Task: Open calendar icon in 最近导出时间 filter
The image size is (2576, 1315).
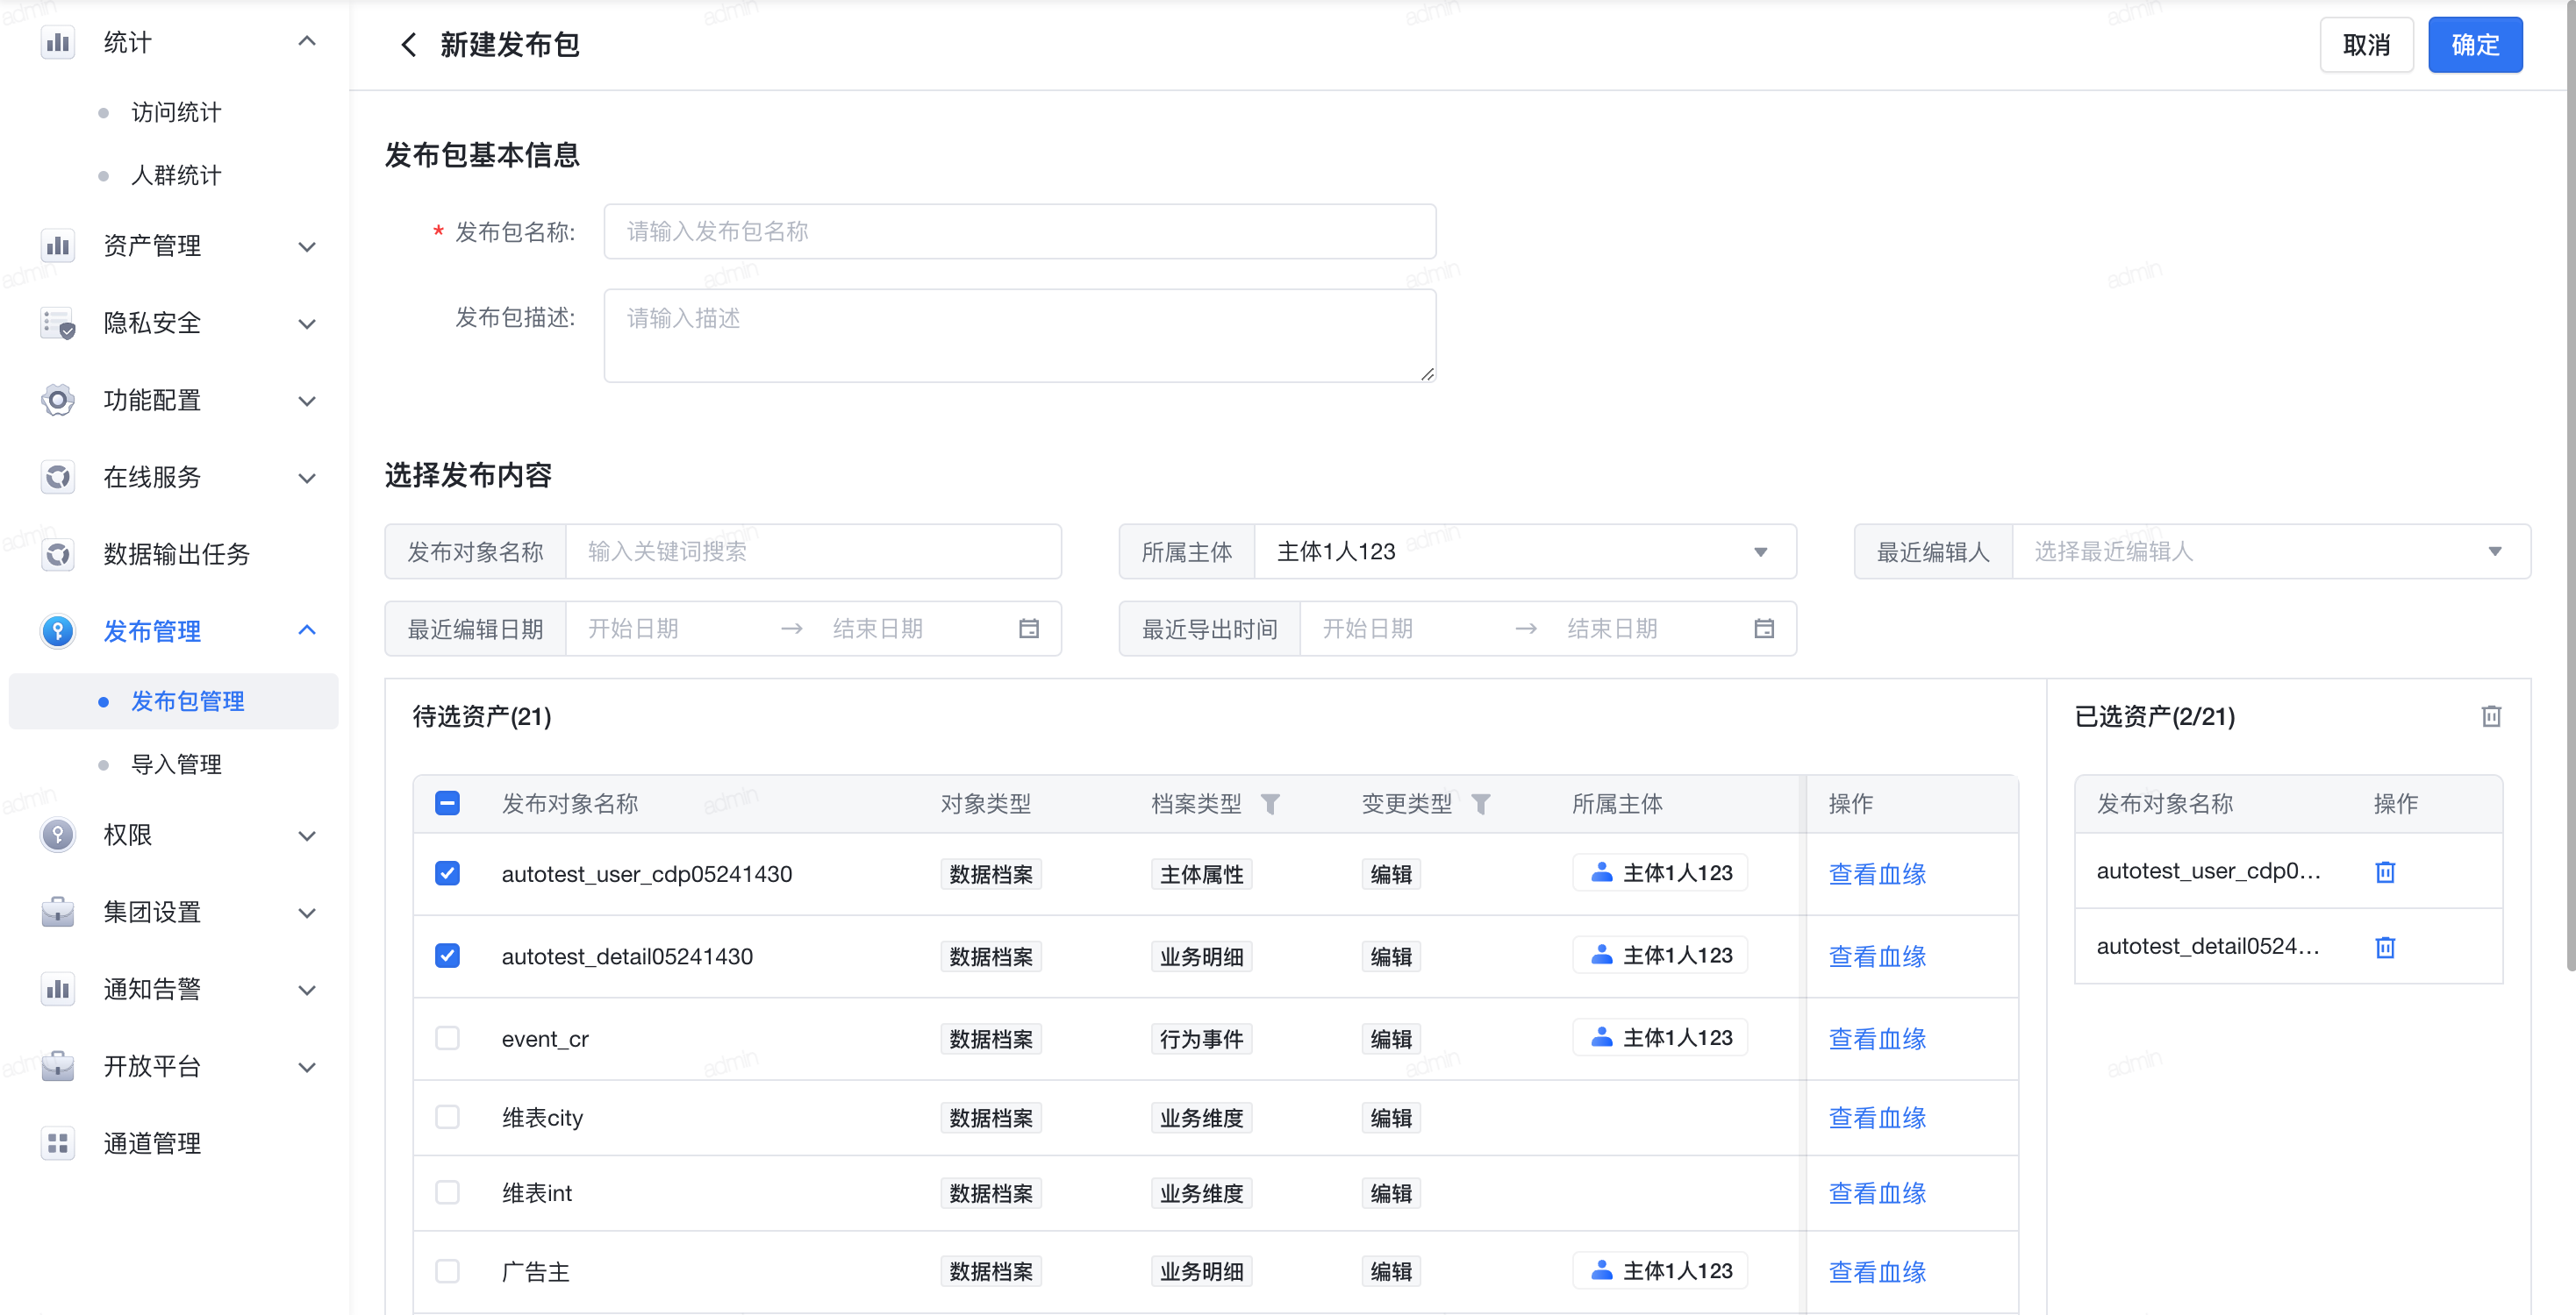Action: click(x=1764, y=629)
